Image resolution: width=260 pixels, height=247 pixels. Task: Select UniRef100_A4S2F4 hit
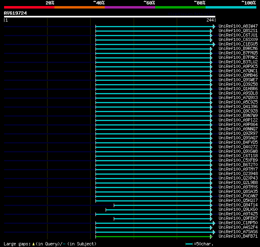[238, 227]
